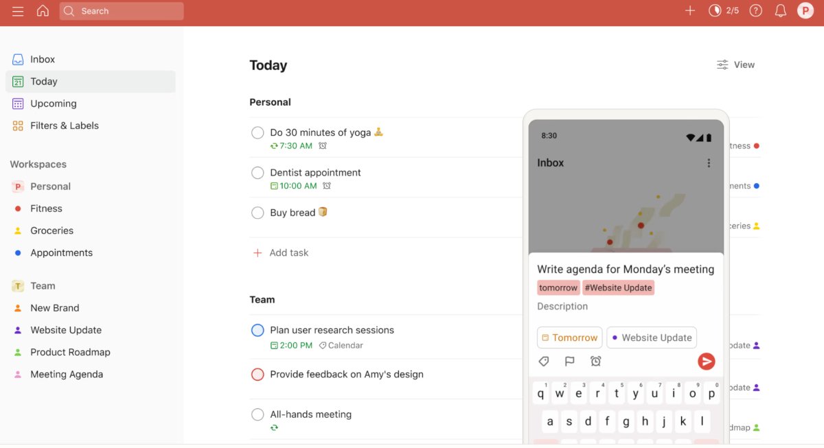
Task: Open the hamburger menu in top bar
Action: coord(18,11)
